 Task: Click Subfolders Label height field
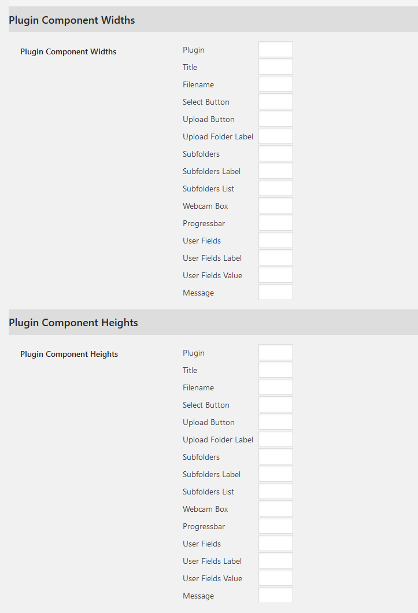pyautogui.click(x=276, y=474)
